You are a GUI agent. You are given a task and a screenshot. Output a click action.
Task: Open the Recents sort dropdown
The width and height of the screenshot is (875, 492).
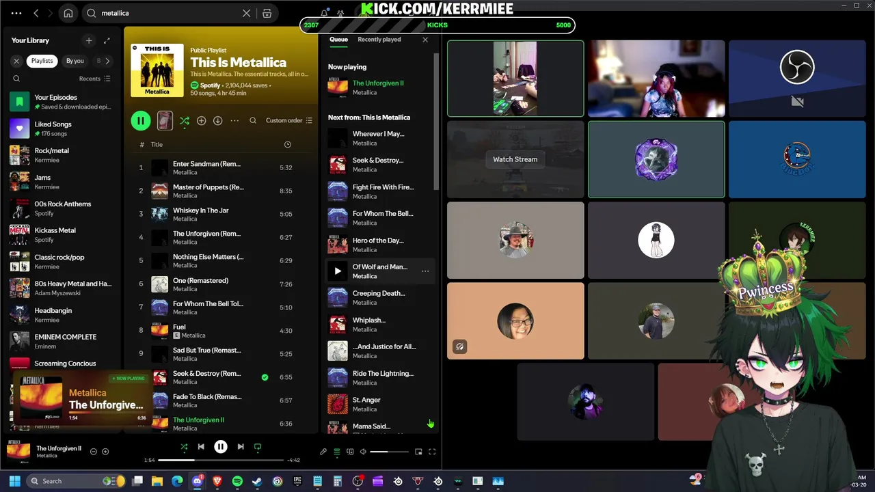[x=95, y=79]
